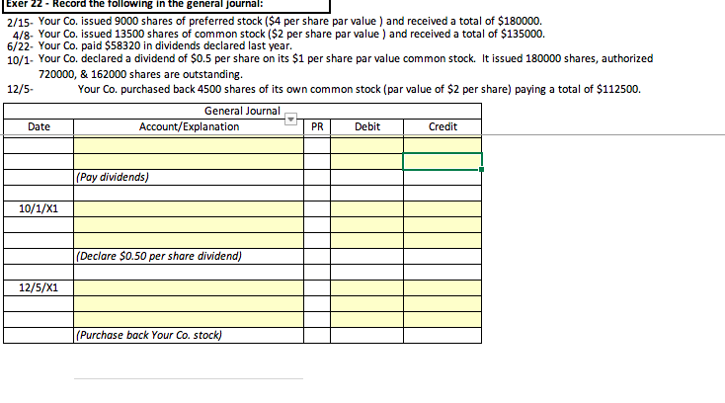Click account cell directly above "(Pay dividends)"
This screenshot has height=403, width=725.
(189, 162)
